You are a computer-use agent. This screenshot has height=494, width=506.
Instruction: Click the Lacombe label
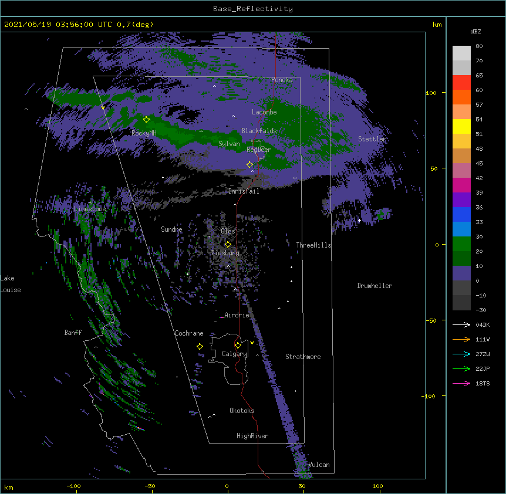click(264, 112)
